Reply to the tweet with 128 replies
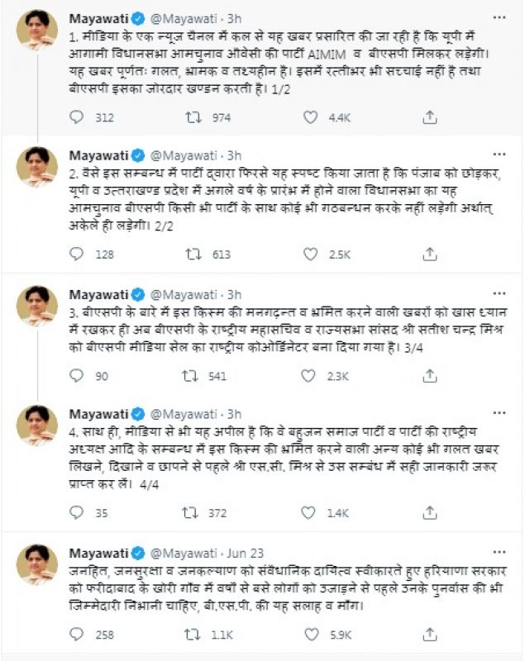 (77, 255)
